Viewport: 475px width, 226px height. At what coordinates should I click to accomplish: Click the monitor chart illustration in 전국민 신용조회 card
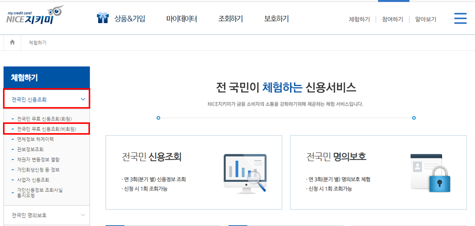point(245,173)
